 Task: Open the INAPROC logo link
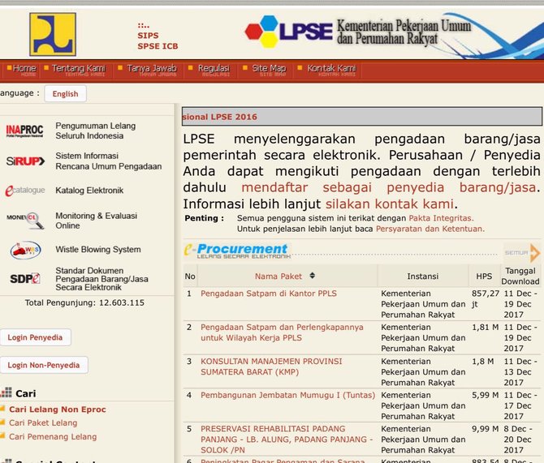tap(24, 131)
